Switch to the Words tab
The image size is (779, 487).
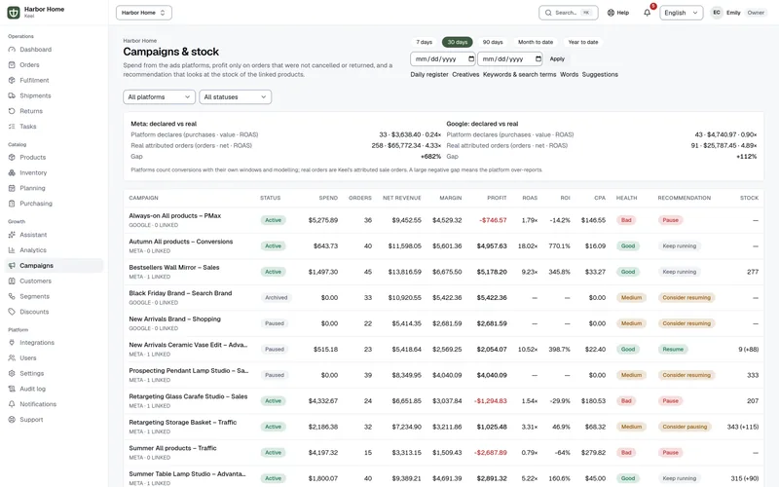(x=569, y=74)
